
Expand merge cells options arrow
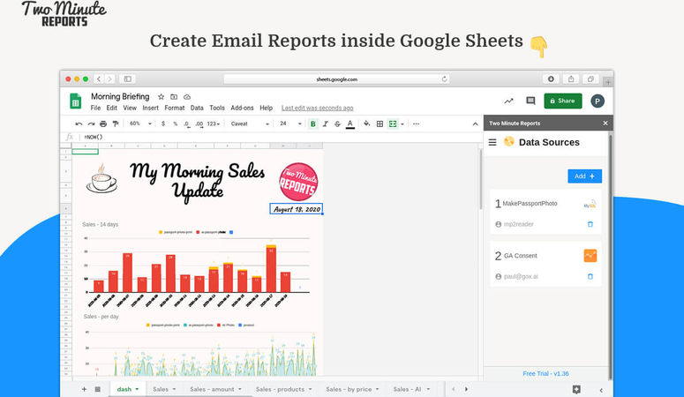click(402, 124)
